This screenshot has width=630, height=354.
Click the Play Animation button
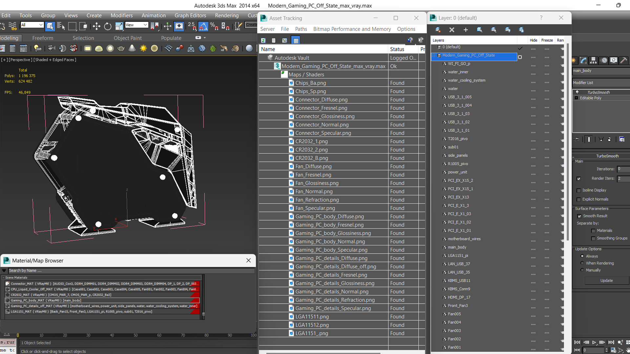(594, 342)
